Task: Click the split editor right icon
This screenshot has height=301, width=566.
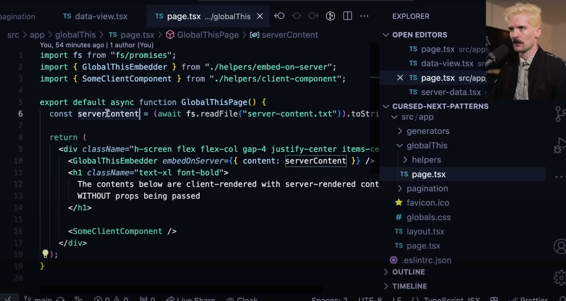Action: tap(347, 16)
